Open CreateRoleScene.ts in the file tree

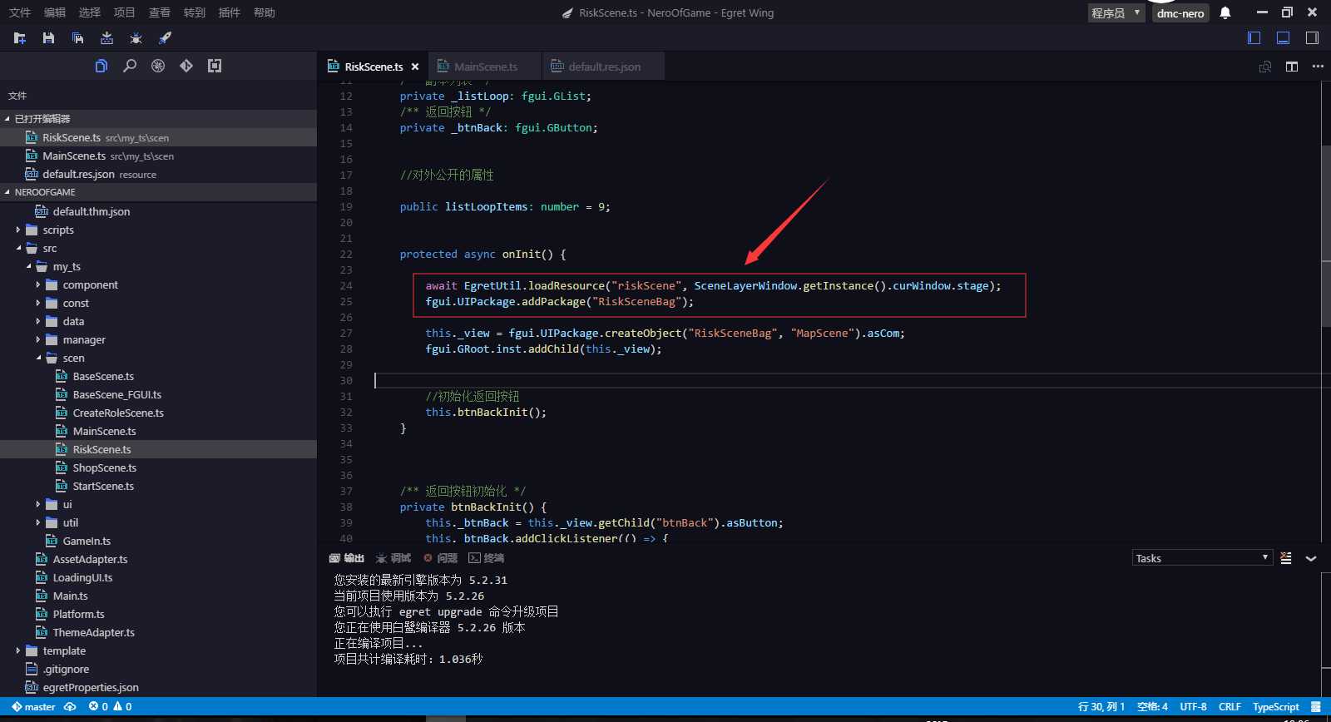[x=118, y=413]
